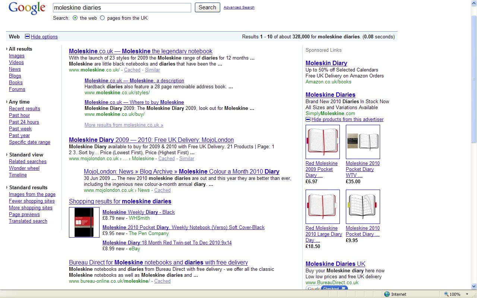
Task: Open Cached copy of www.moleskine.co.uk/ result
Action: pyautogui.click(x=132, y=70)
